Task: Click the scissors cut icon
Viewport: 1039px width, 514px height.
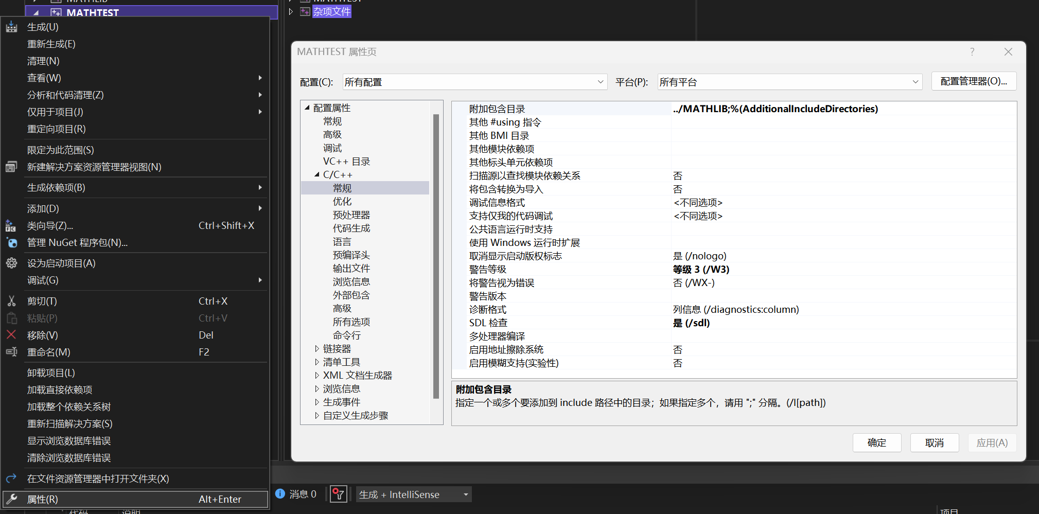Action: (11, 301)
